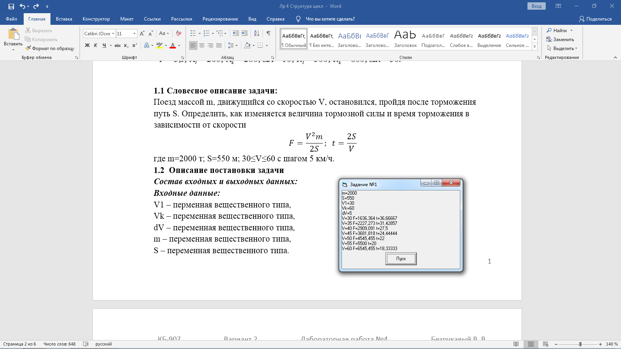Open font size dropdown showing 11

(134, 33)
